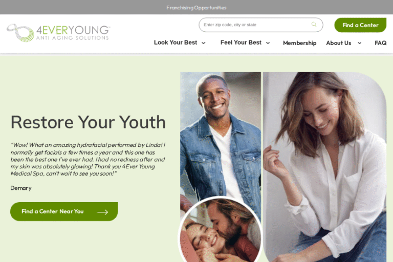Viewport: 393px width, 262px height.
Task: Click the Restore Your Youth heading
Action: [x=88, y=122]
